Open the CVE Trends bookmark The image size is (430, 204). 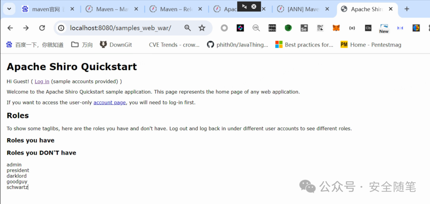click(174, 45)
